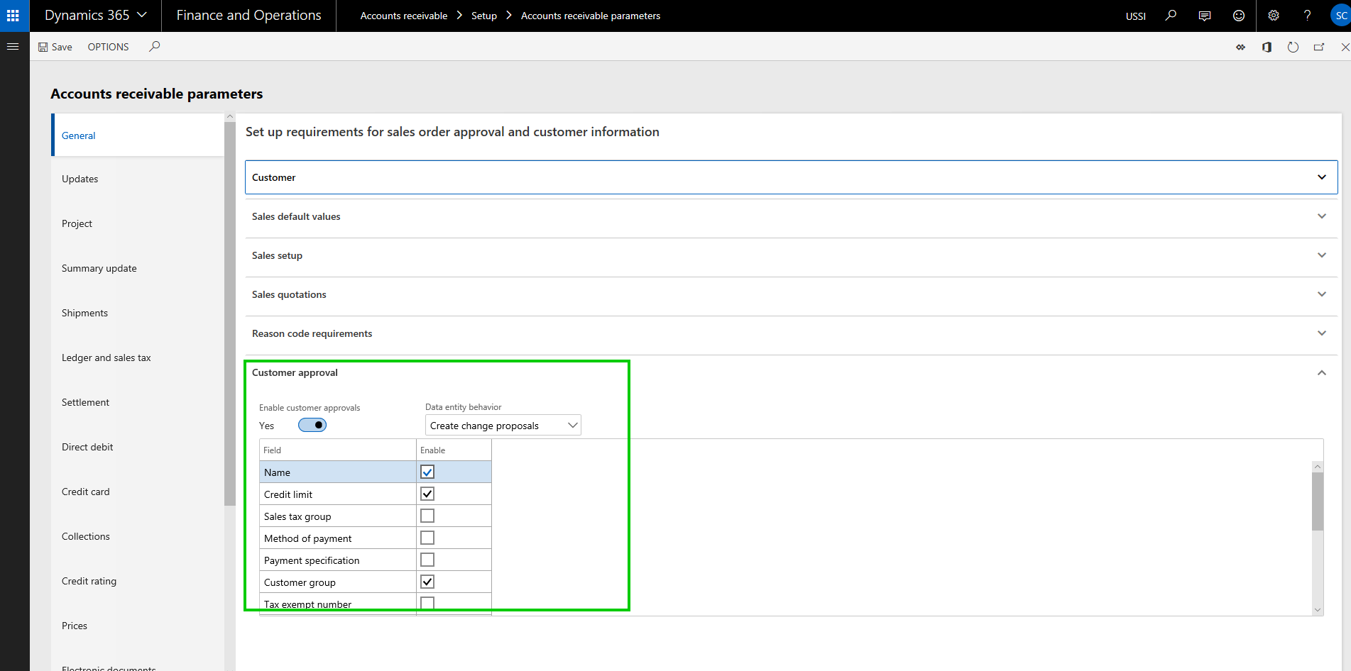
Task: Check the Sales tax group checkbox
Action: [x=427, y=516]
